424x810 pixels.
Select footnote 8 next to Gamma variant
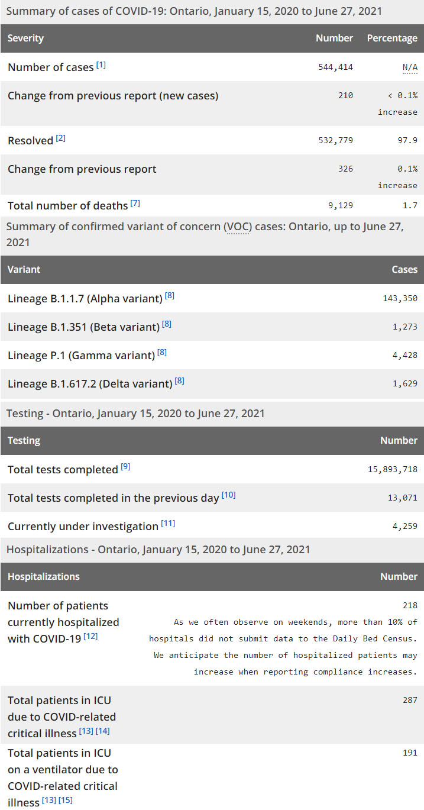[162, 353]
